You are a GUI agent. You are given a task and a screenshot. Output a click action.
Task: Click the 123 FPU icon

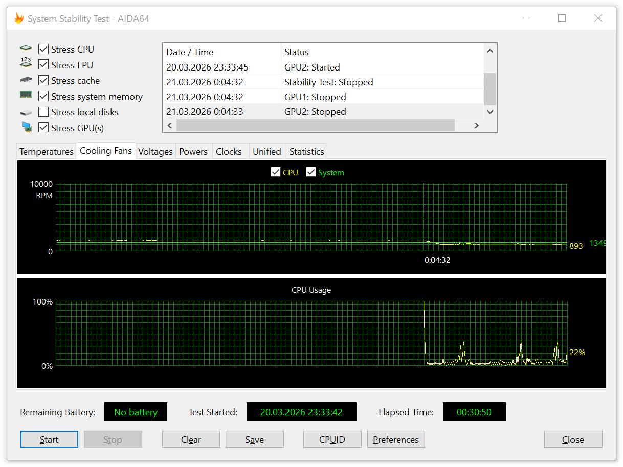[26, 63]
